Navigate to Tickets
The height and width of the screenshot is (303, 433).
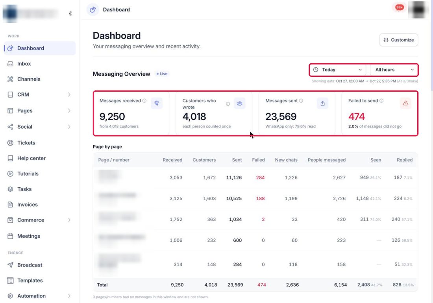[x=40, y=143]
